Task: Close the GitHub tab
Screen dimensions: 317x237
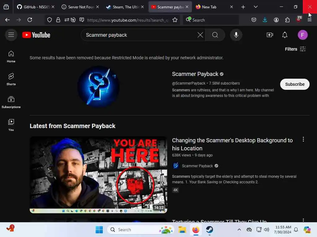Action: 53,7
